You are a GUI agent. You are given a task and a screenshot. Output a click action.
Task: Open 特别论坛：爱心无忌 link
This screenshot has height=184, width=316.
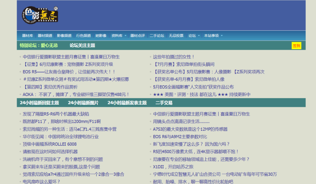click(x=39, y=45)
